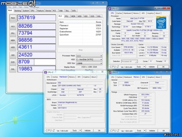Click the Score column header
182x137 pixels.
click(92, 22)
